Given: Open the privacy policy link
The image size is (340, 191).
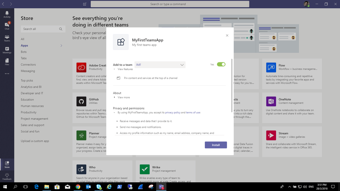Looking at the screenshot, I should pyautogui.click(x=173, y=112).
